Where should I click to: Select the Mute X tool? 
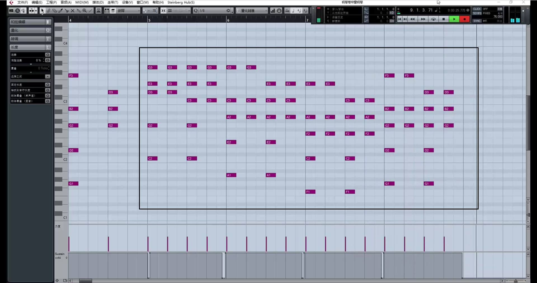(73, 11)
